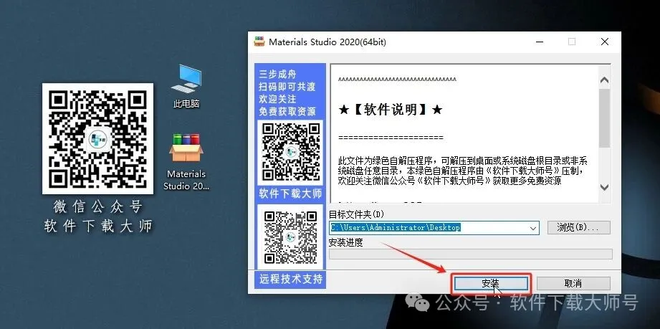The image size is (660, 329).
Task: Click the WinRAR icon in installer title bar
Action: click(259, 42)
